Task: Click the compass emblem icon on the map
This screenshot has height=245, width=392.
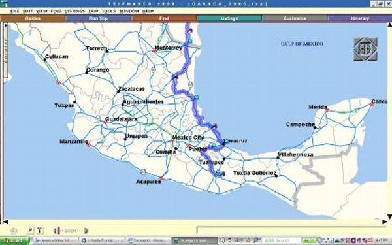Action: tap(365, 49)
